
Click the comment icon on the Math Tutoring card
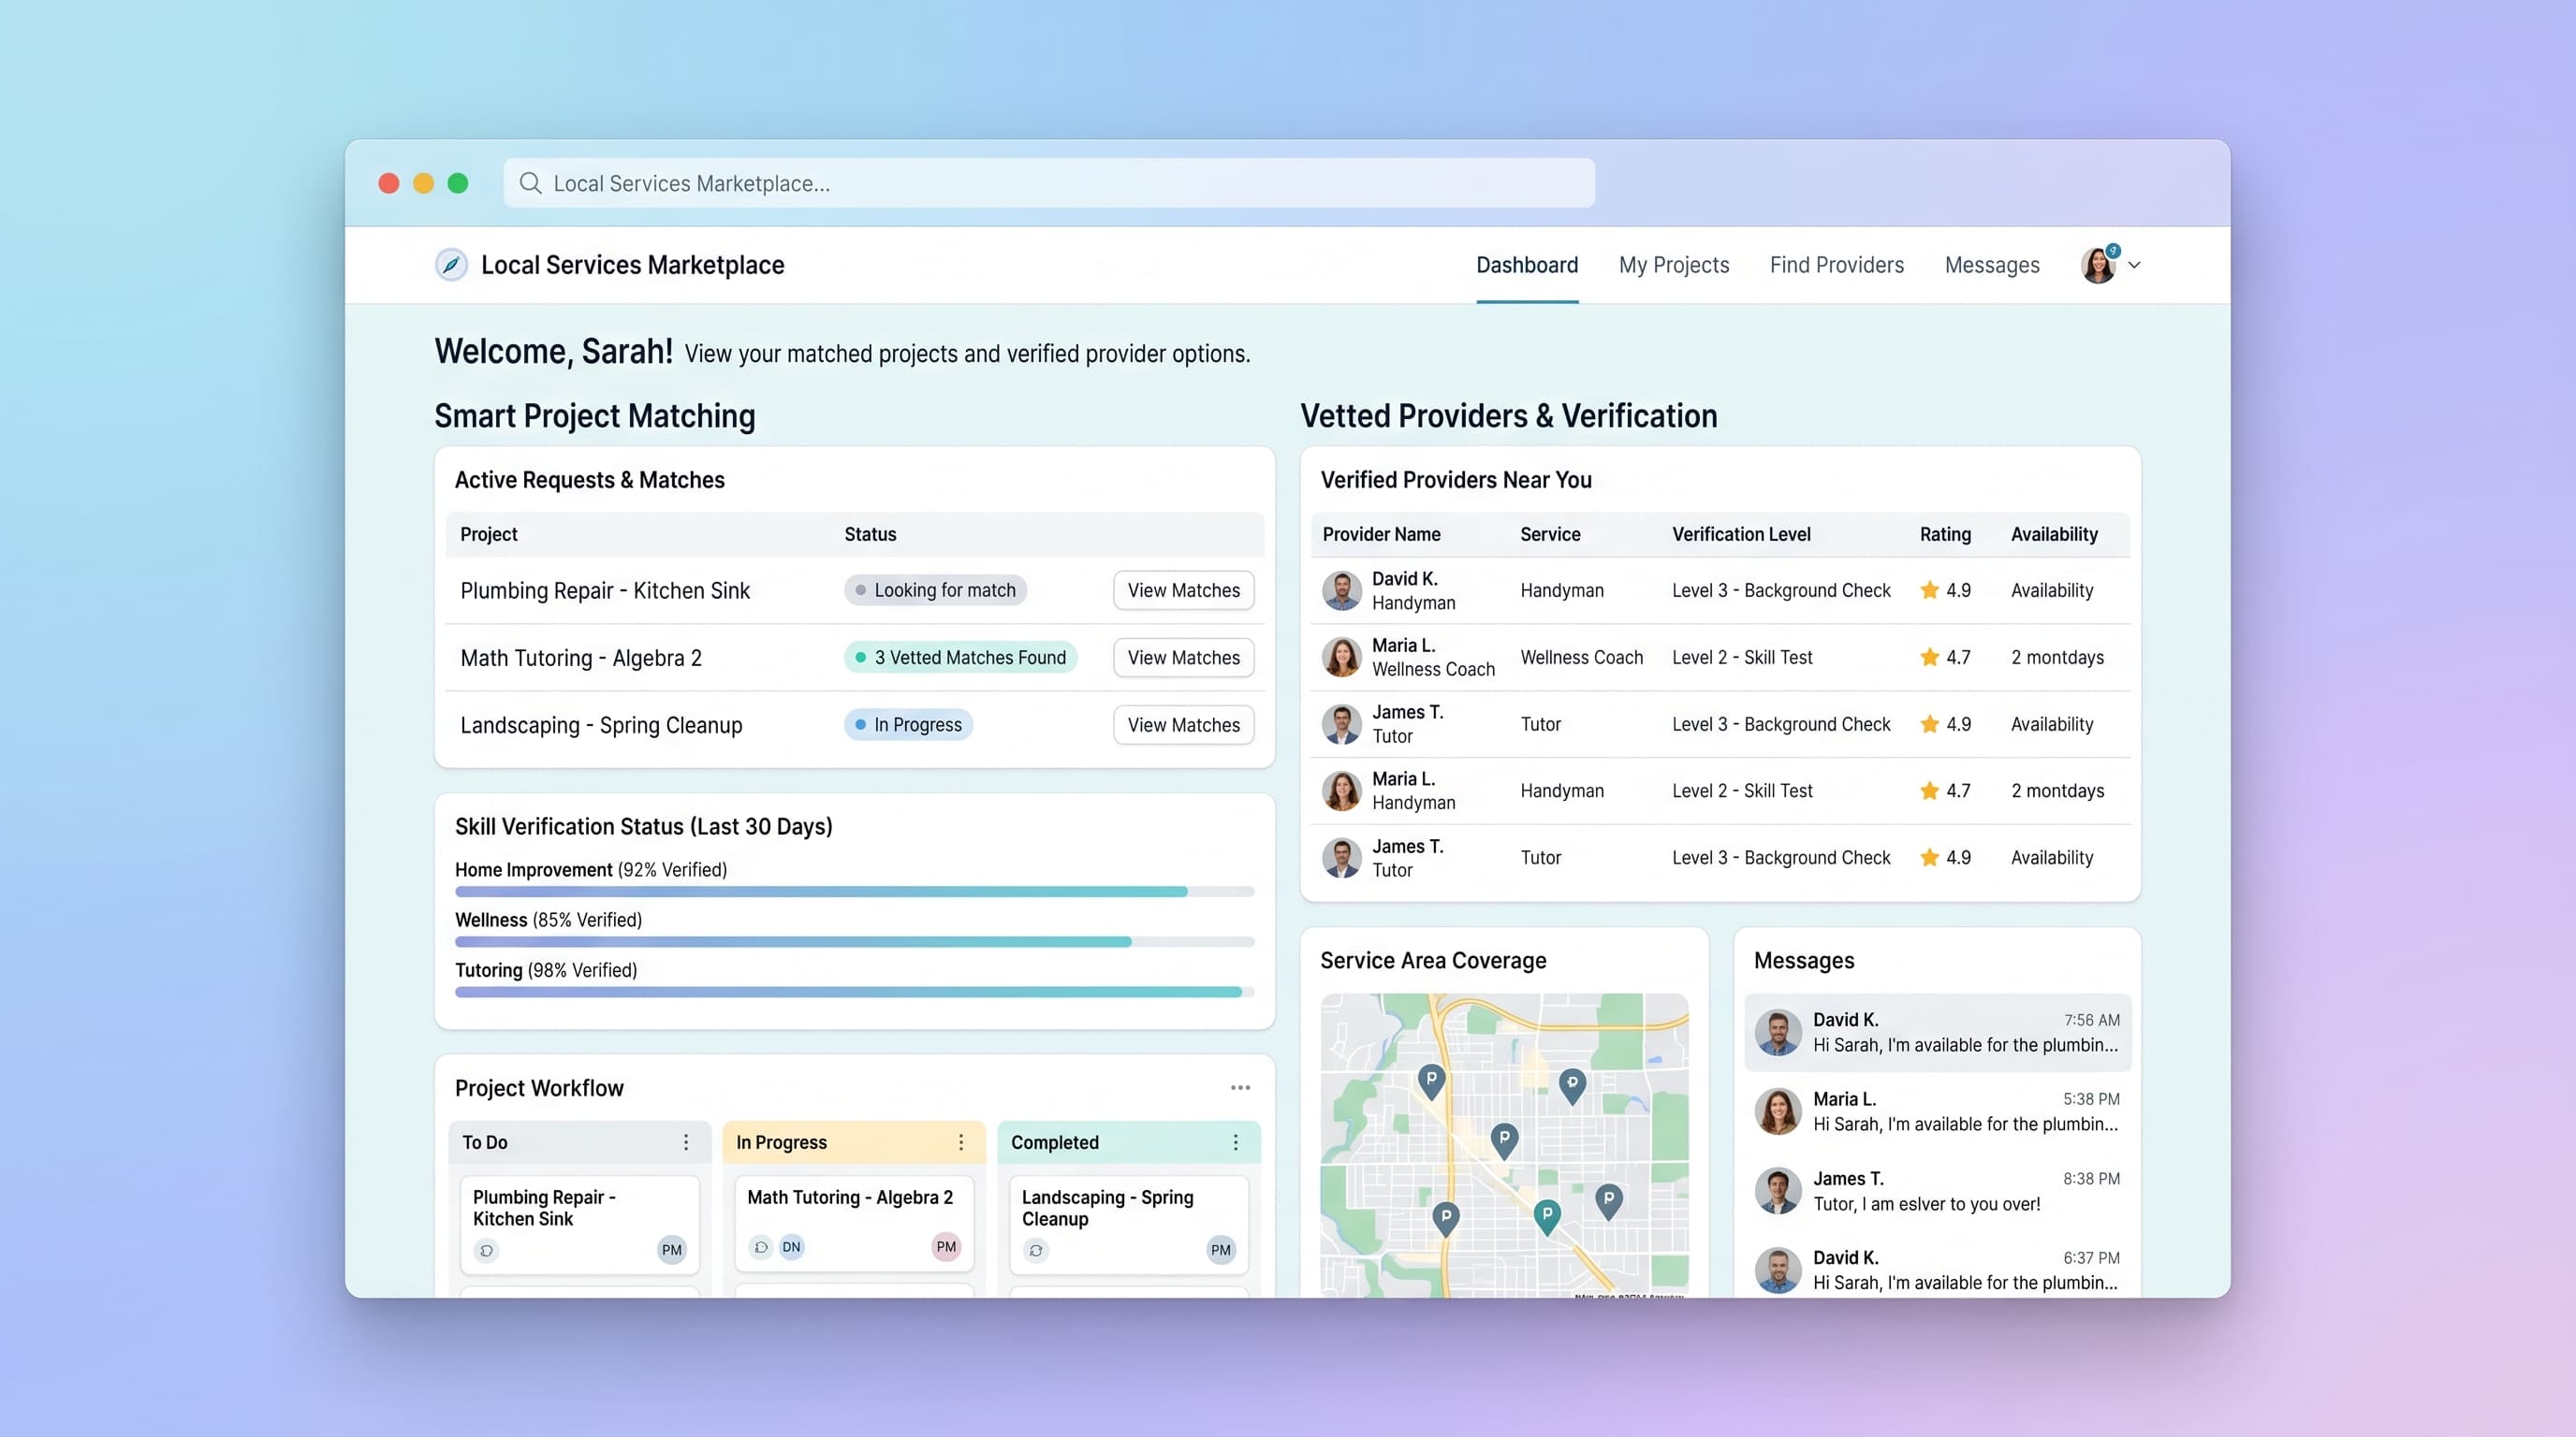point(761,1247)
